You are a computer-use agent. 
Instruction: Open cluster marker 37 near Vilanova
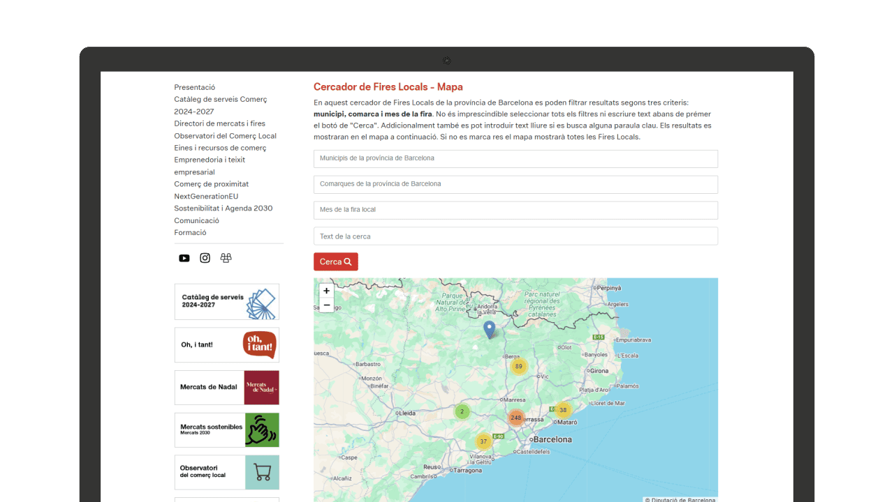[483, 441]
